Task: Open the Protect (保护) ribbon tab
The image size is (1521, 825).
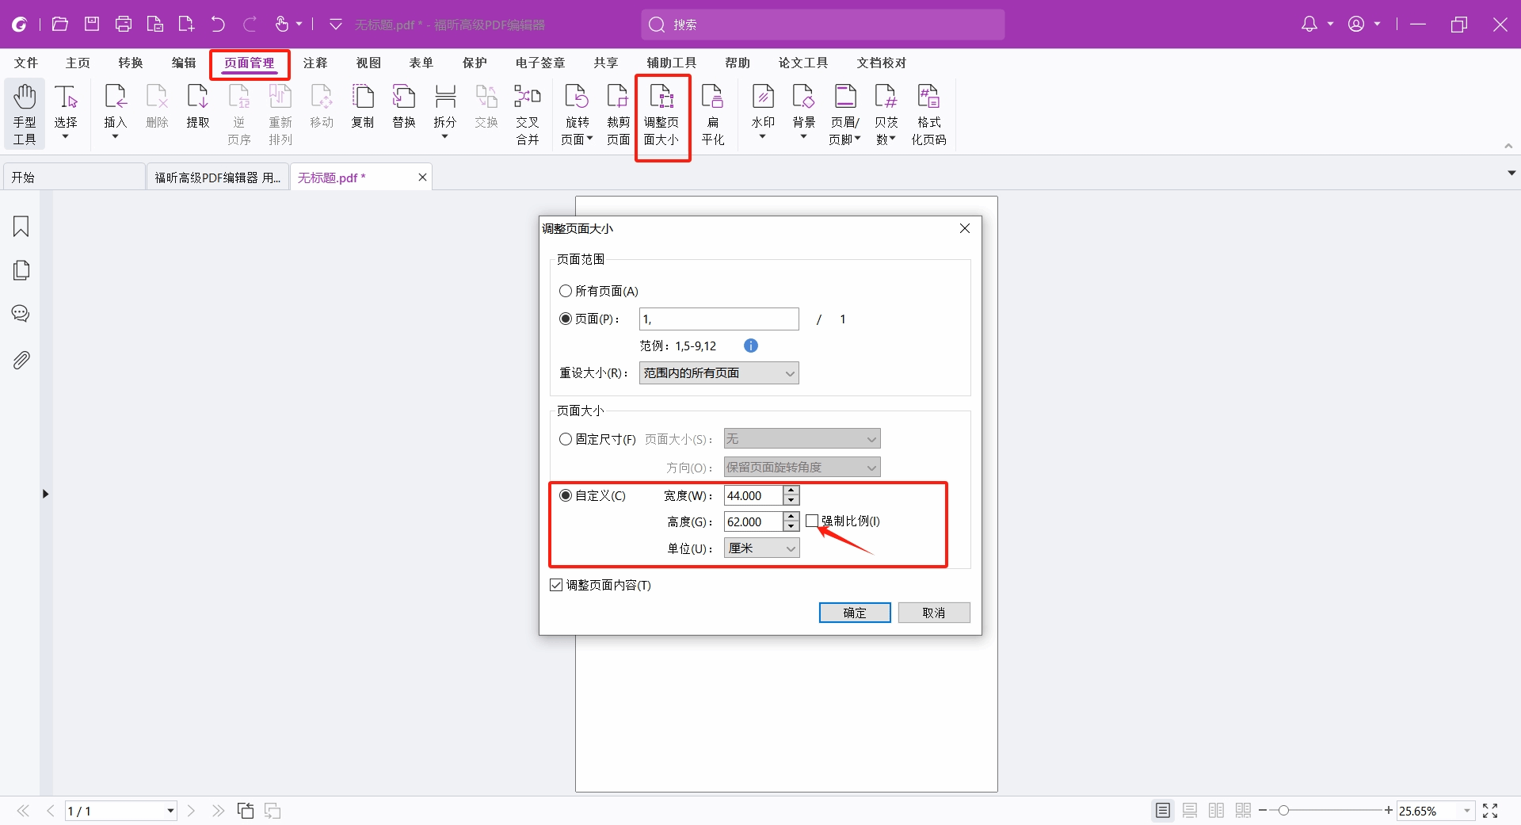Action: point(475,63)
